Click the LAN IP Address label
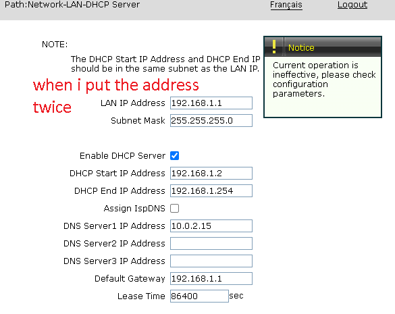 133,103
